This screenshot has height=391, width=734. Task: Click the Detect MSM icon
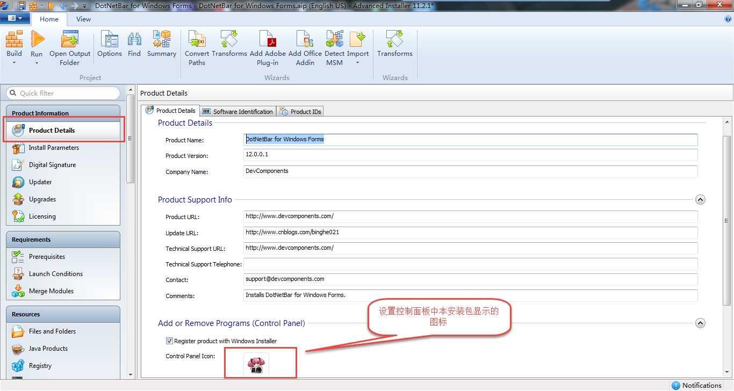tap(334, 39)
